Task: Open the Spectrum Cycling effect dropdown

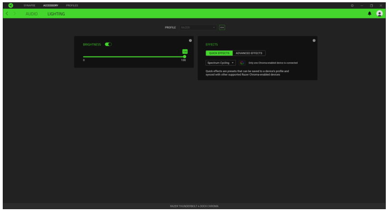Action: tap(220, 63)
